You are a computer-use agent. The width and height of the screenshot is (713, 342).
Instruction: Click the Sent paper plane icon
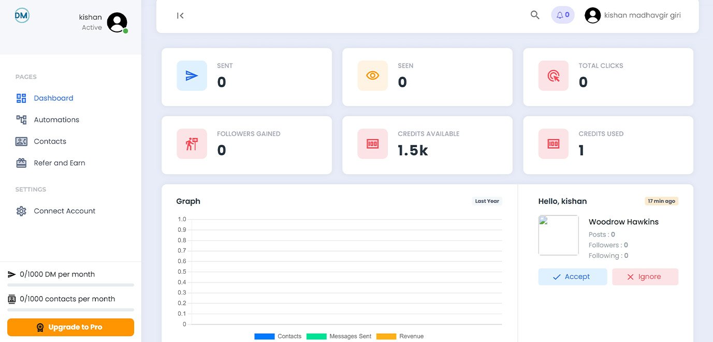[x=192, y=76]
